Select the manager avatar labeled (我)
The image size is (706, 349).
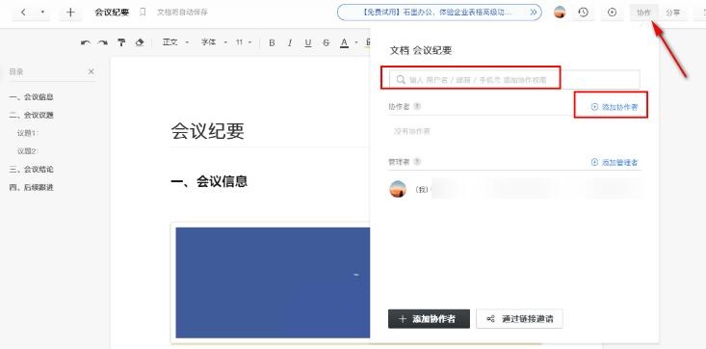[398, 189]
